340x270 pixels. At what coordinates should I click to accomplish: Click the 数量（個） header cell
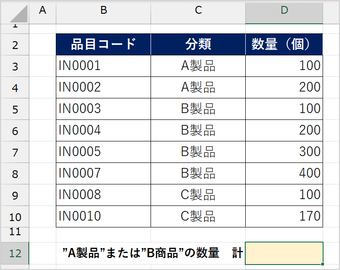coord(284,44)
